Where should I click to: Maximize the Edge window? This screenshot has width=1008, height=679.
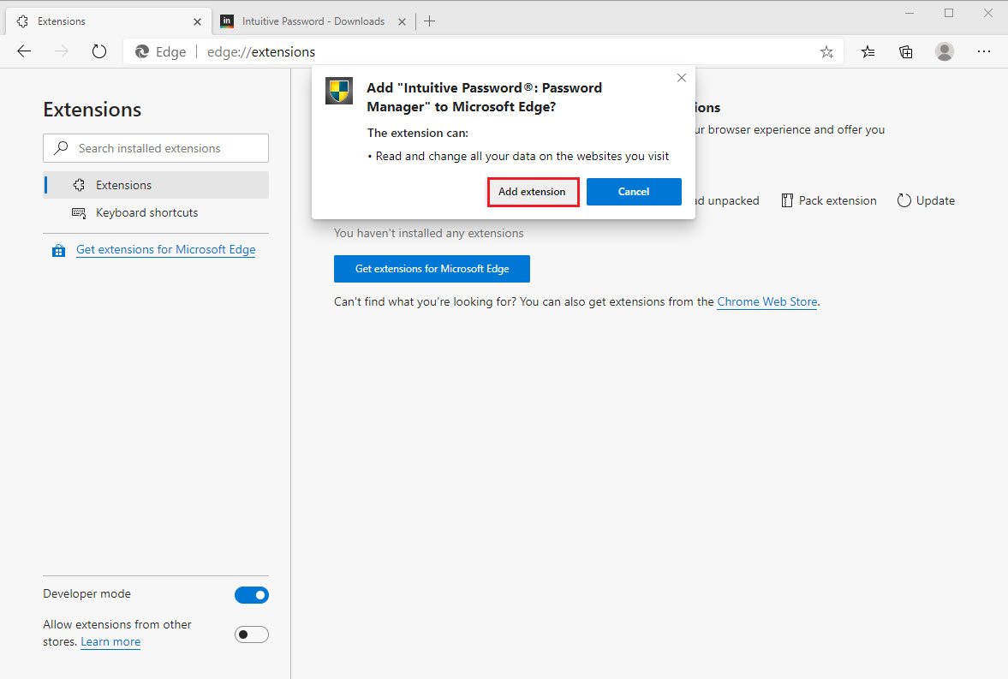[x=949, y=13]
